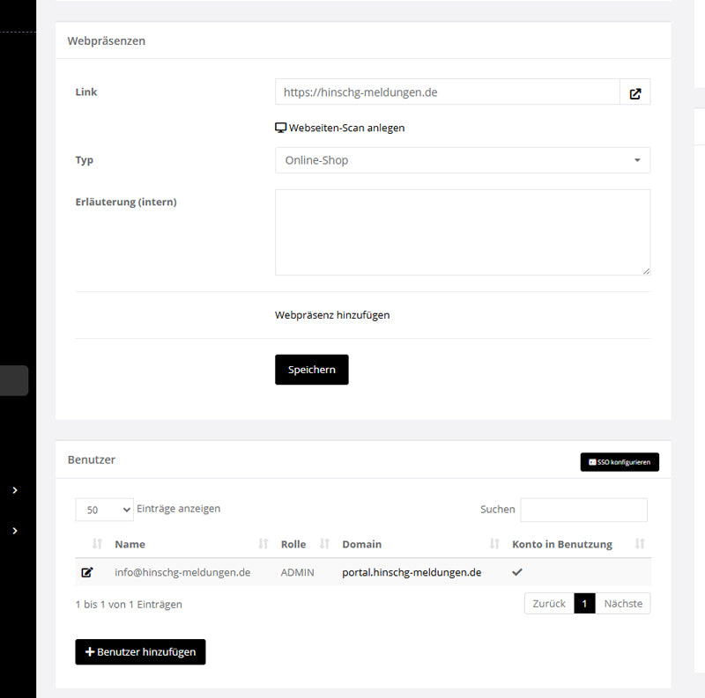
Task: Sort the table by Name column arrows
Action: [263, 544]
